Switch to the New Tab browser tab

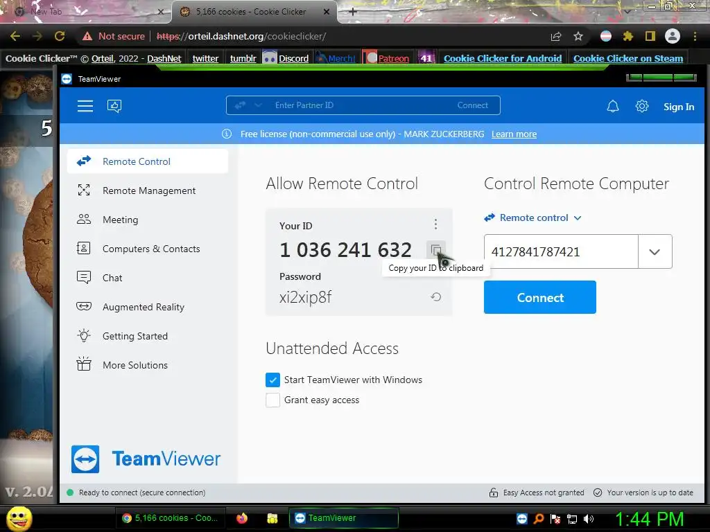(86, 12)
